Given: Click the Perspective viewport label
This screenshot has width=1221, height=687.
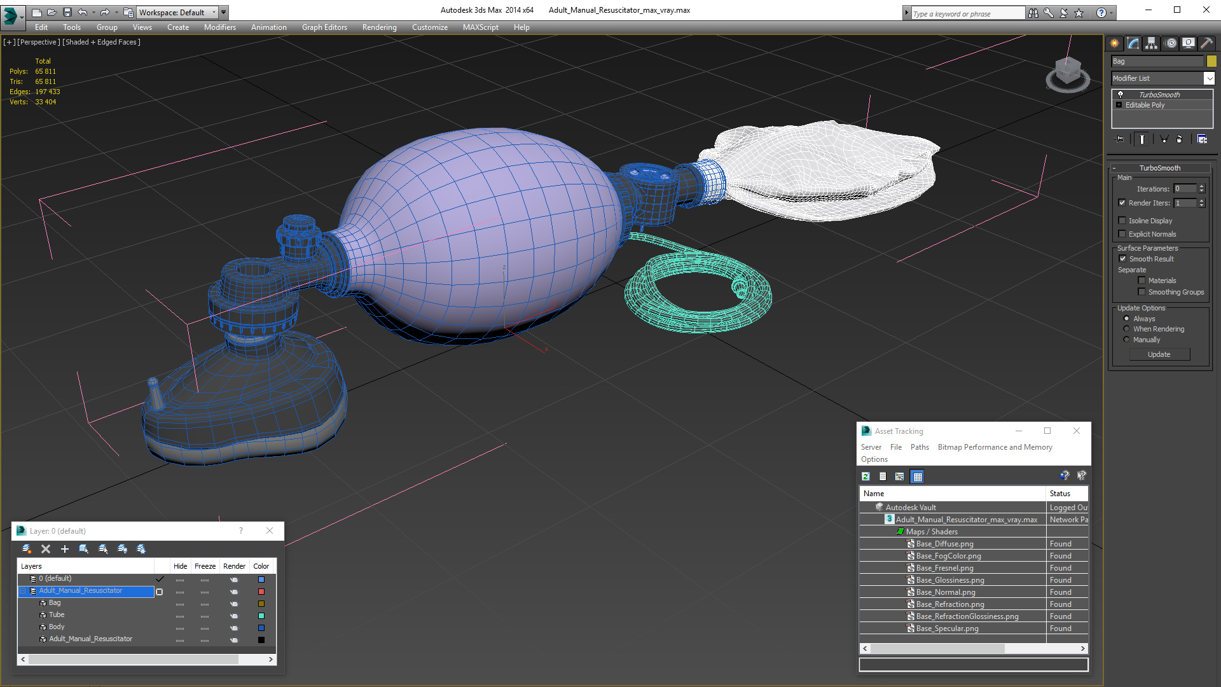Looking at the screenshot, I should [x=39, y=42].
